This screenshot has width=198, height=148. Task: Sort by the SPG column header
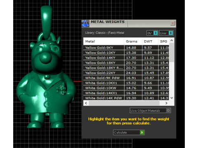point(164,42)
